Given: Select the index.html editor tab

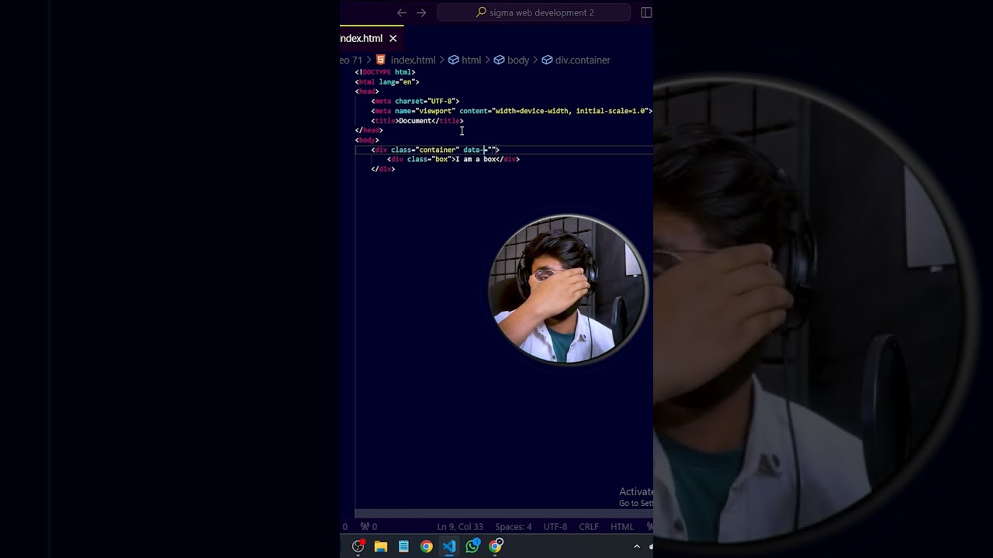Looking at the screenshot, I should (372, 38).
